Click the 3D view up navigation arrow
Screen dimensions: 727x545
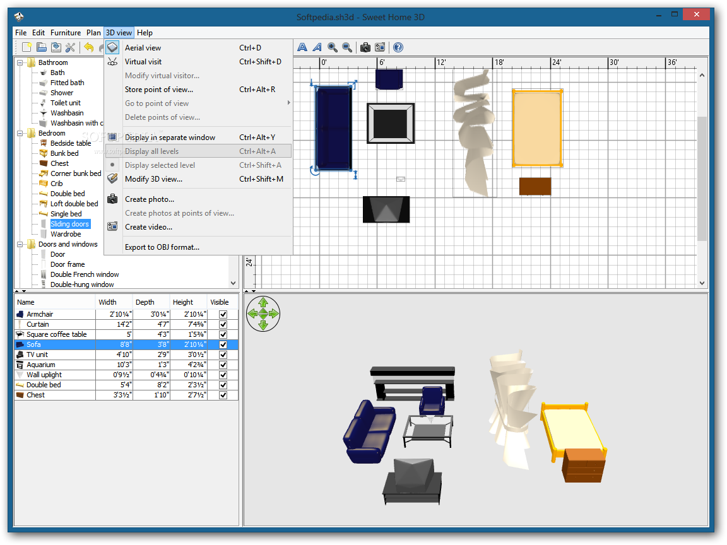(263, 303)
